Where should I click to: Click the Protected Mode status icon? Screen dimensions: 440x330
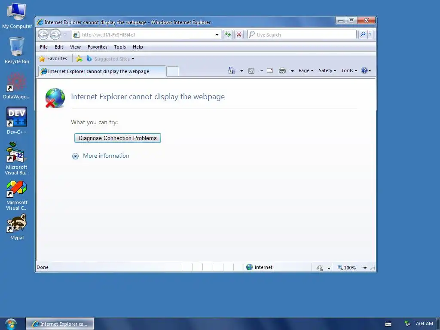pos(320,268)
